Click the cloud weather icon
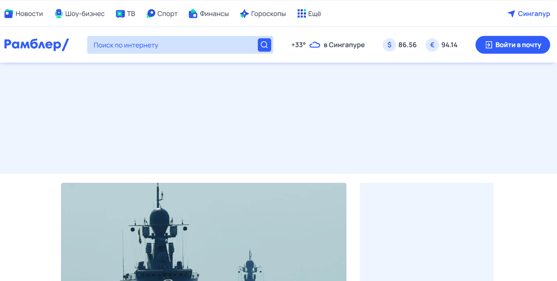Screen dimensions: 557x281 [315, 45]
